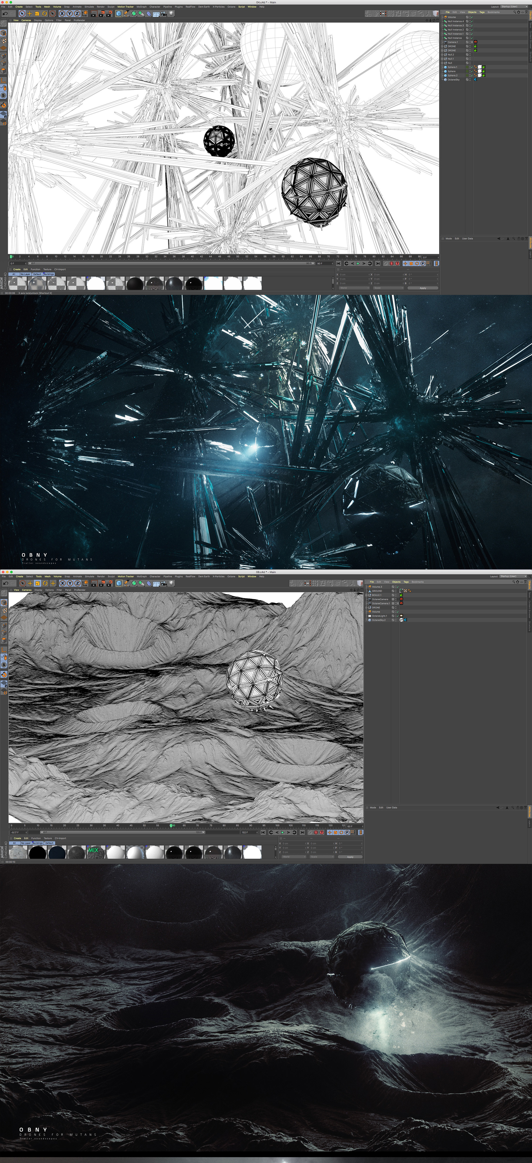Open Edit Render Settings in 04.c4d toolbar
This screenshot has height=1163, width=532.
109,14
